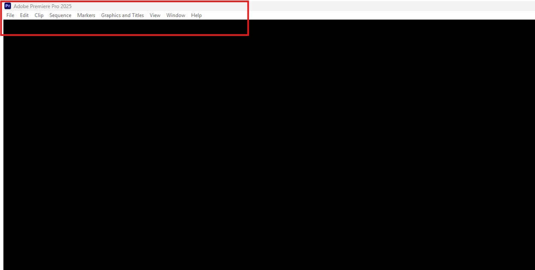Select the Markers menu
Image resolution: width=535 pixels, height=270 pixels.
coord(86,15)
